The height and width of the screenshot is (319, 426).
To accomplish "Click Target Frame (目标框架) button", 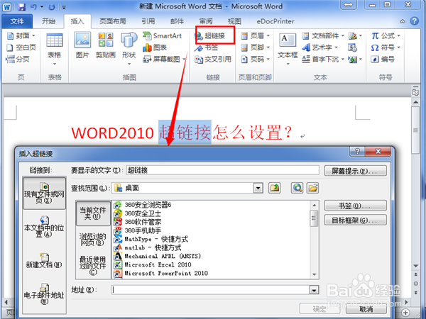I will pos(355,220).
